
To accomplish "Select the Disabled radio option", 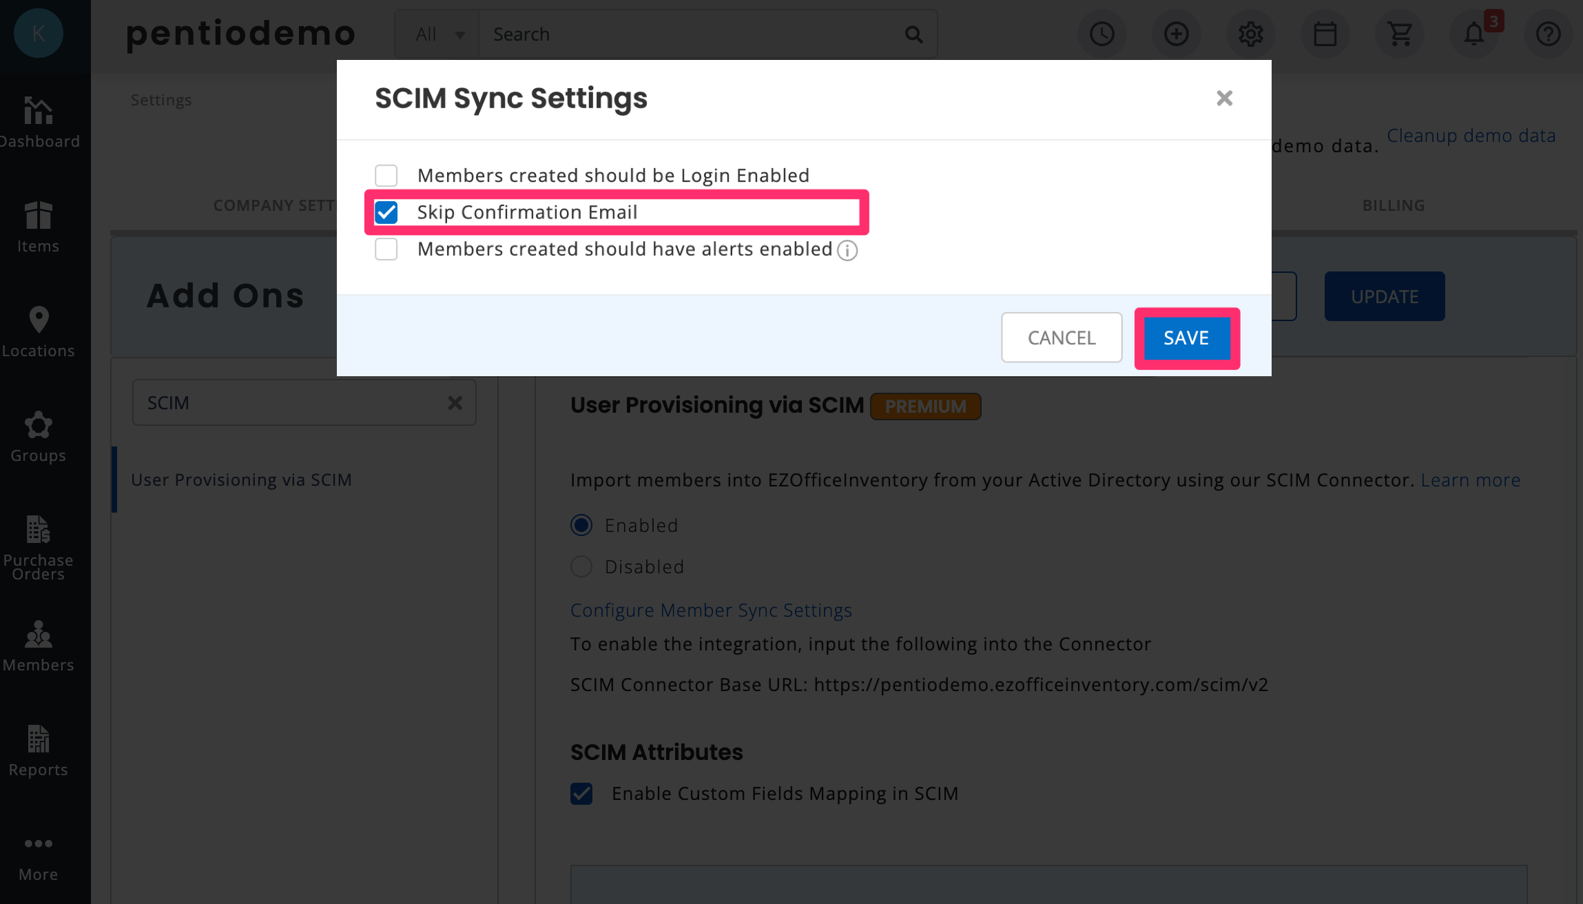I will coord(581,566).
